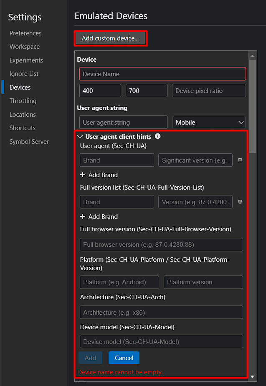Click the Architecture (e.g. x86) field
This screenshot has height=386, width=266.
click(x=161, y=313)
